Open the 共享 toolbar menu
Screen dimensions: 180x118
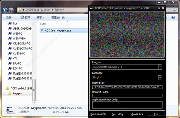pos(40,18)
